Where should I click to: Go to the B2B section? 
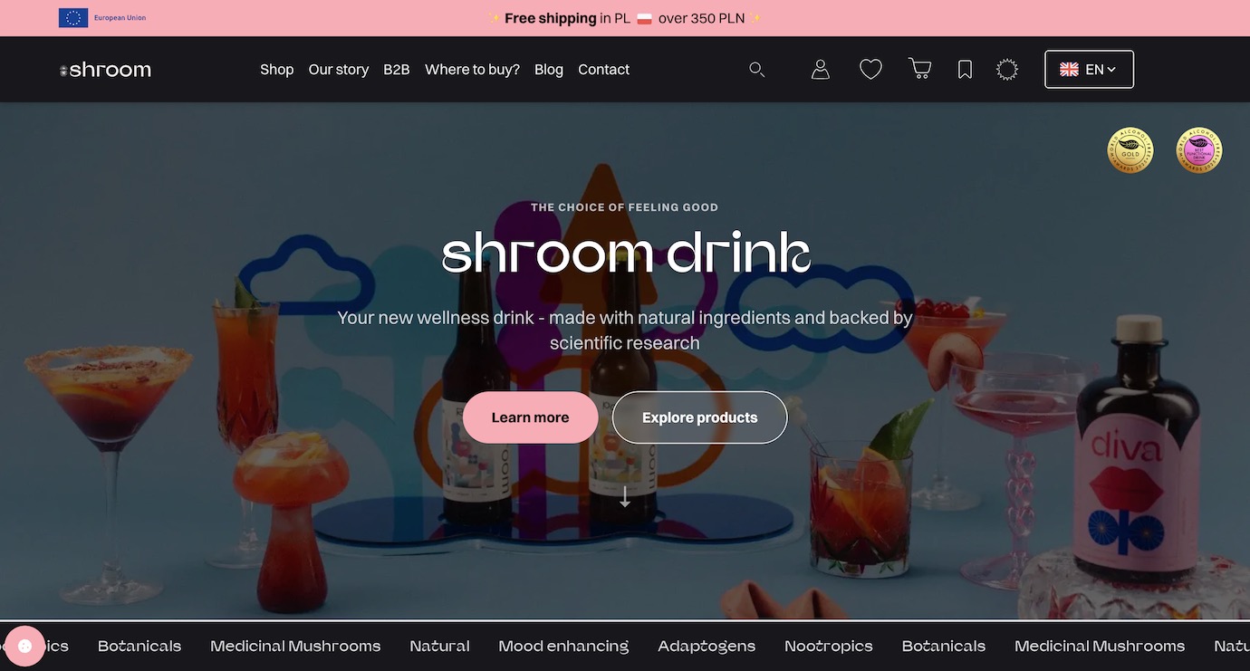click(396, 69)
